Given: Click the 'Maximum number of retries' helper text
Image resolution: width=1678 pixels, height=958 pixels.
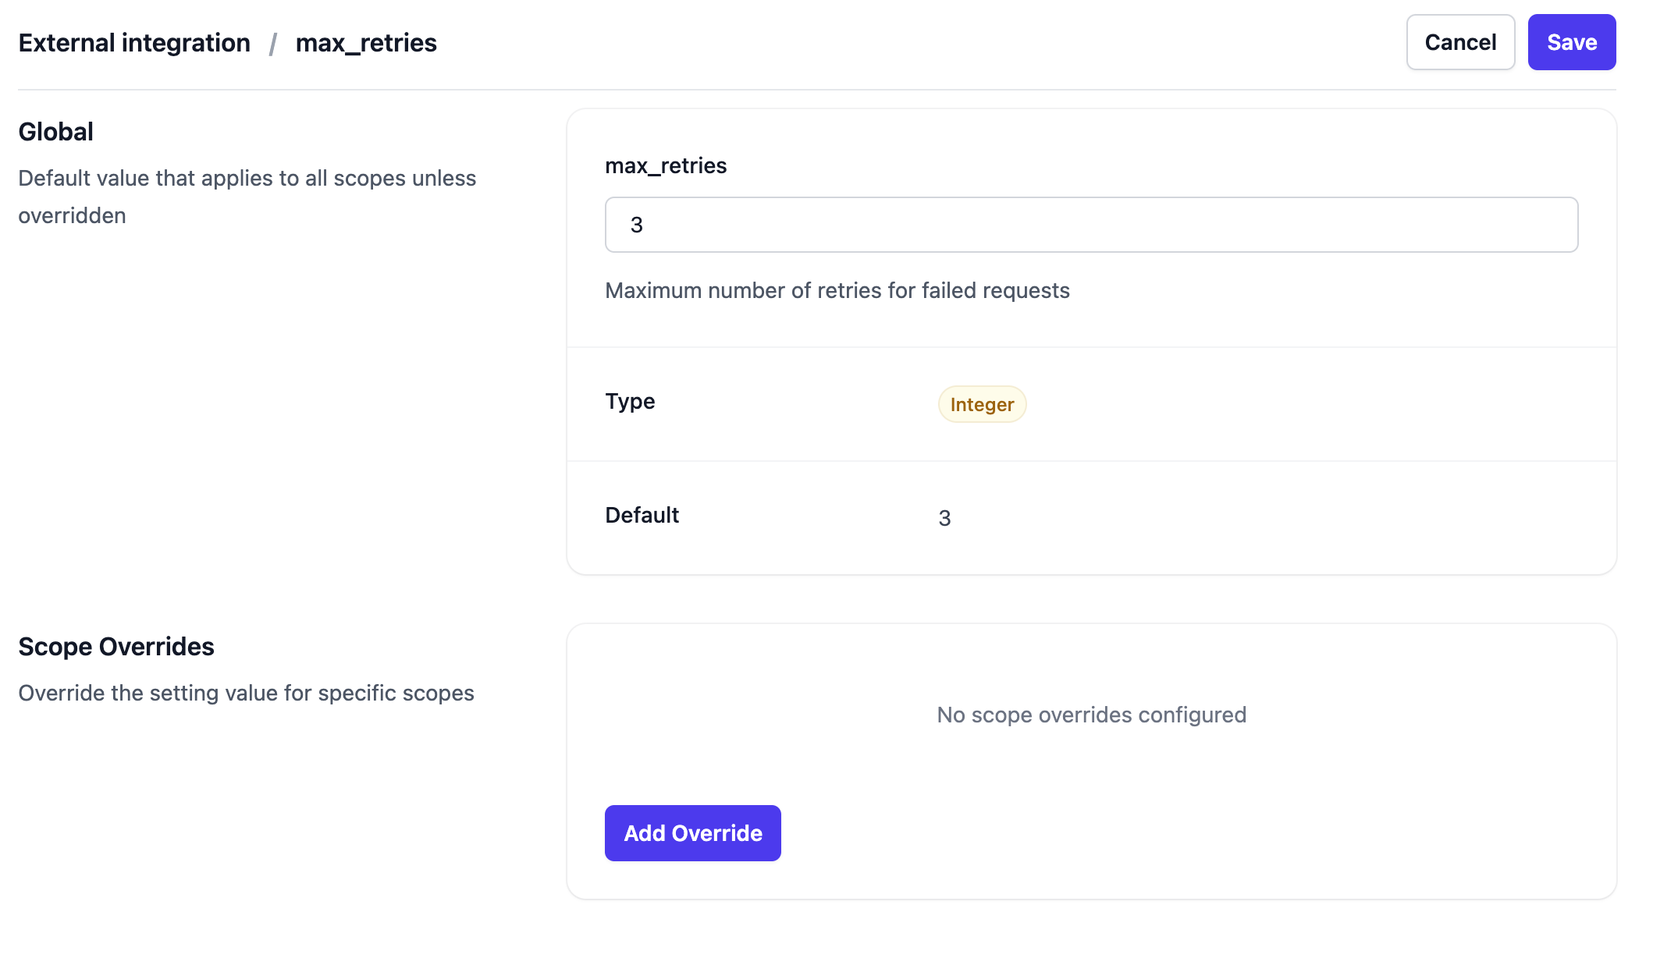Looking at the screenshot, I should point(837,290).
